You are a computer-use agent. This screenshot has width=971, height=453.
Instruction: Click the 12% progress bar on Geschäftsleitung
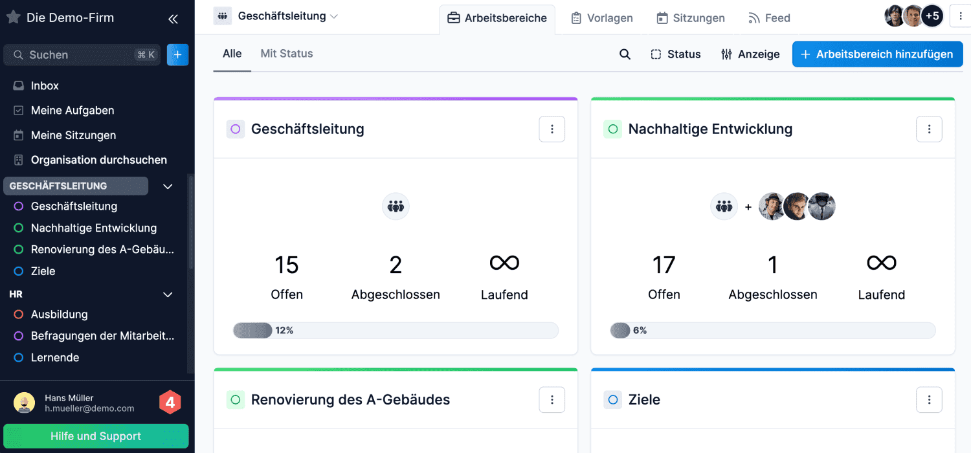click(x=395, y=331)
